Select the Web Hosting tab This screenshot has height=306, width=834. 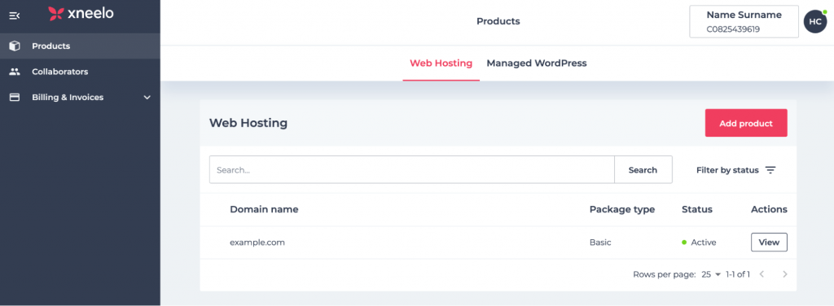point(441,63)
